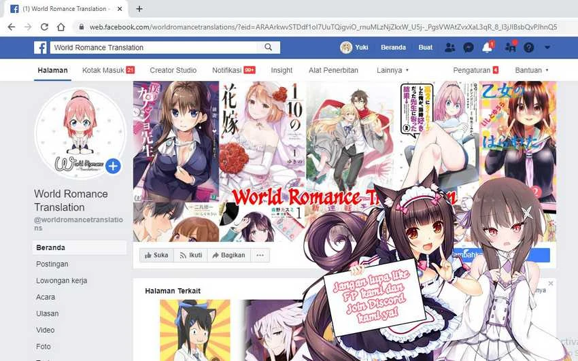Expand the Lainnya dropdown

click(x=392, y=70)
